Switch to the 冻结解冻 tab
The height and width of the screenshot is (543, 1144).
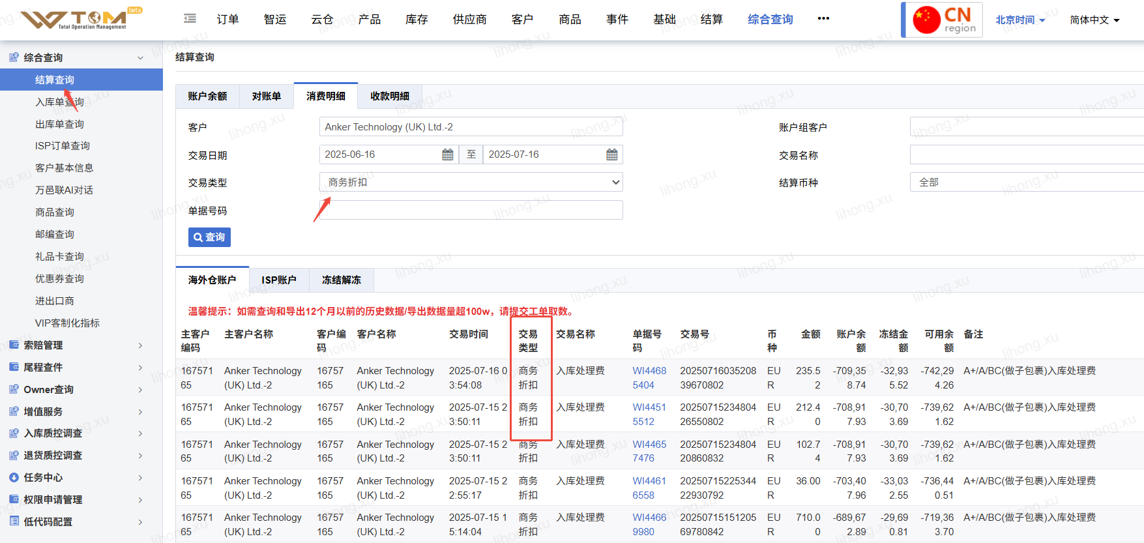342,280
